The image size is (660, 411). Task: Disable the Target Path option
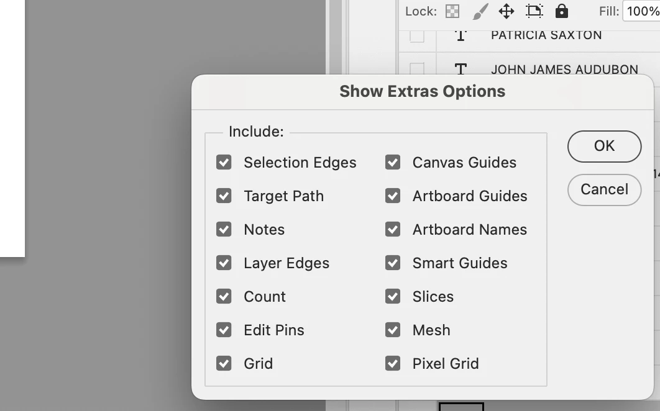point(224,196)
